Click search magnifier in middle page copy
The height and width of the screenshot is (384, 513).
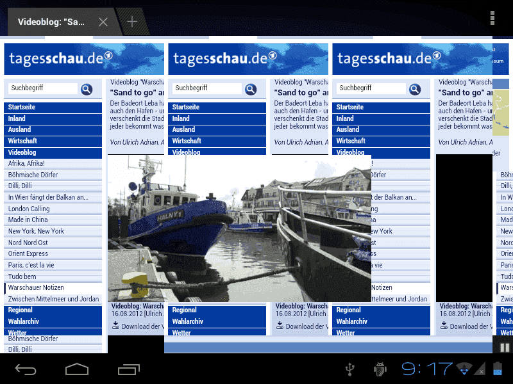(x=251, y=89)
